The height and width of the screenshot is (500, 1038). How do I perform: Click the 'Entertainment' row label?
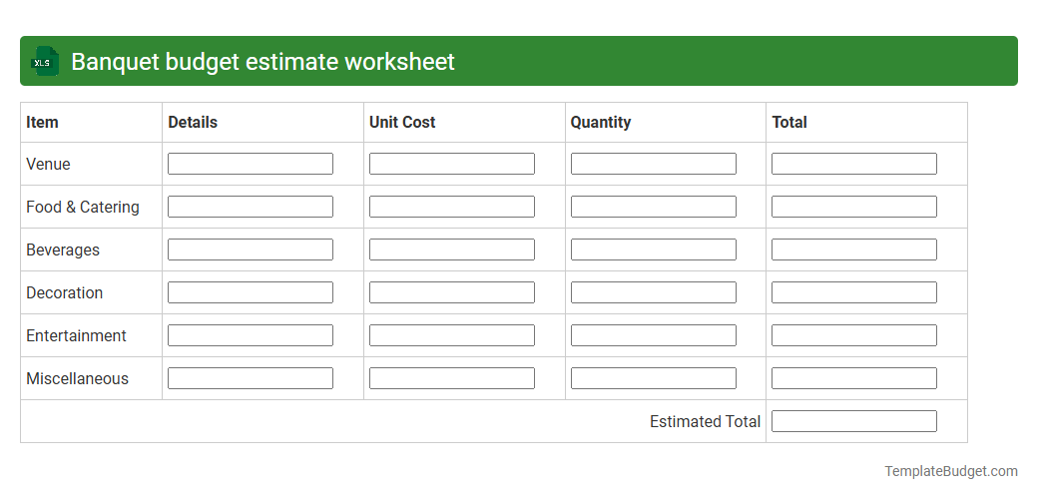click(x=76, y=335)
